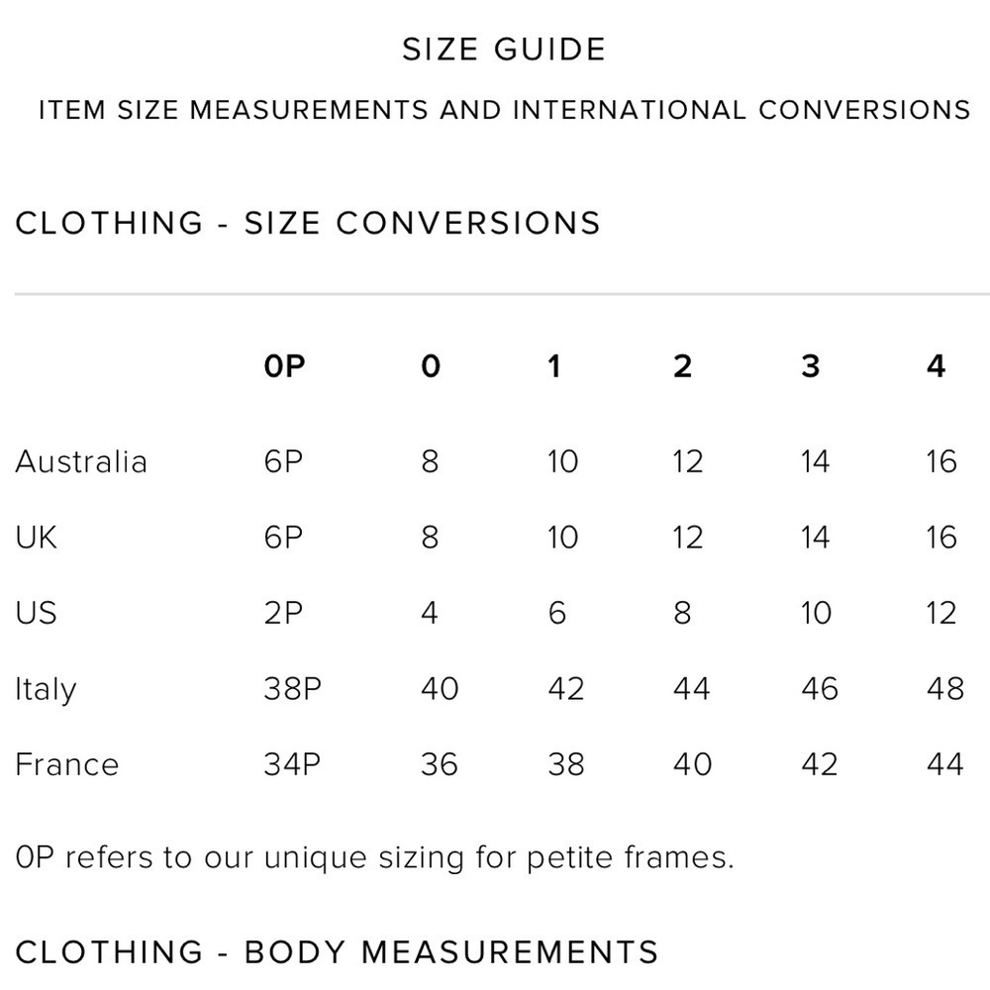This screenshot has width=990, height=990.
Task: Click the Italy 48 size cell
Action: tap(944, 689)
